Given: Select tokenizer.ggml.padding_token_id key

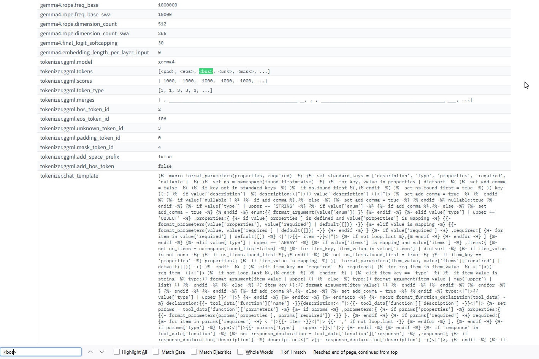Looking at the screenshot, I should [x=80, y=138].
